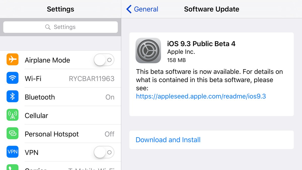
Task: Tap Download and Install
Action: click(211, 140)
